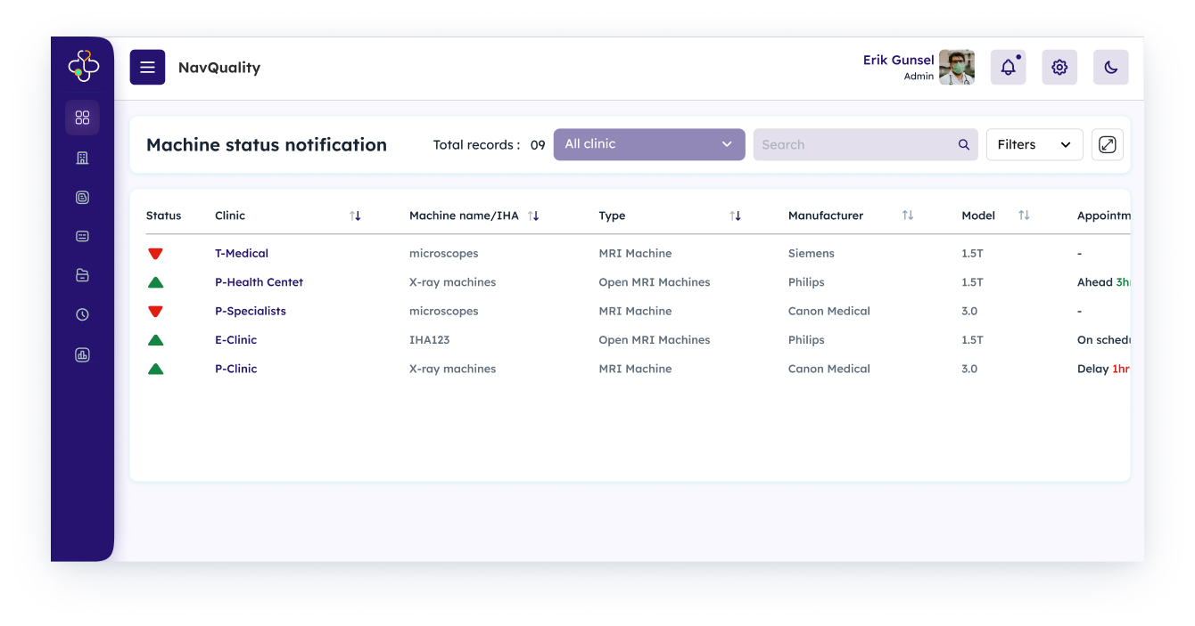Click the folder archive icon in sidebar
1195x626 pixels.
pos(82,275)
